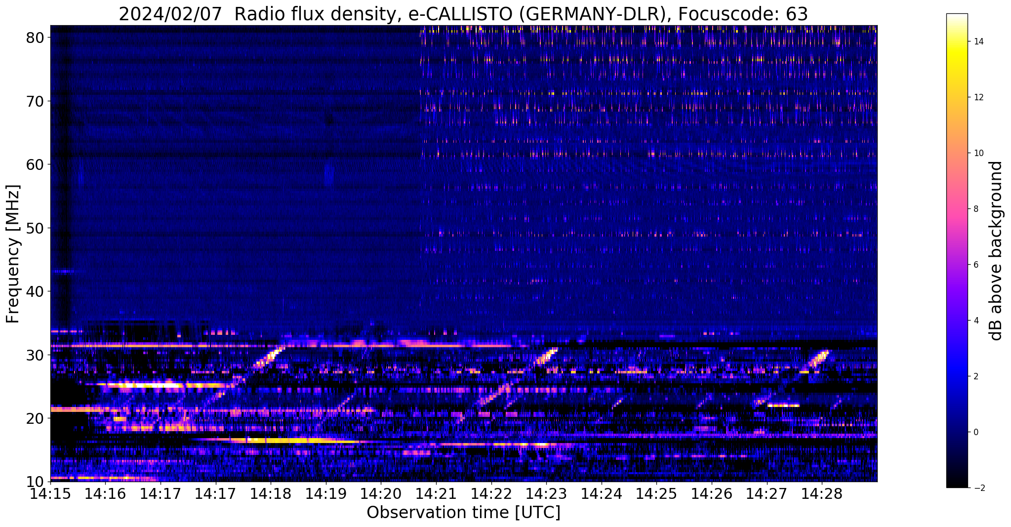The width and height of the screenshot is (1011, 527).
Task: Select the 14:18 time tick label
Action: (271, 494)
